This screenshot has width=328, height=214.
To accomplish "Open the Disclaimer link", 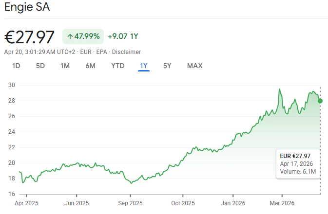I will pyautogui.click(x=126, y=52).
